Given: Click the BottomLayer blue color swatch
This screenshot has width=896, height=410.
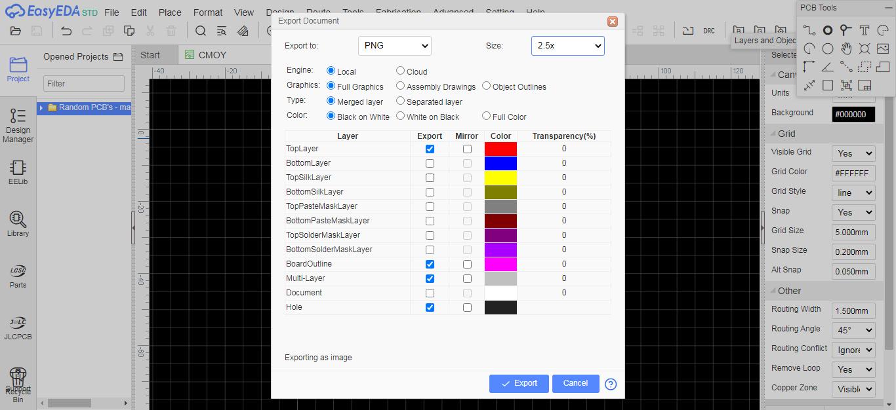Looking at the screenshot, I should point(500,163).
